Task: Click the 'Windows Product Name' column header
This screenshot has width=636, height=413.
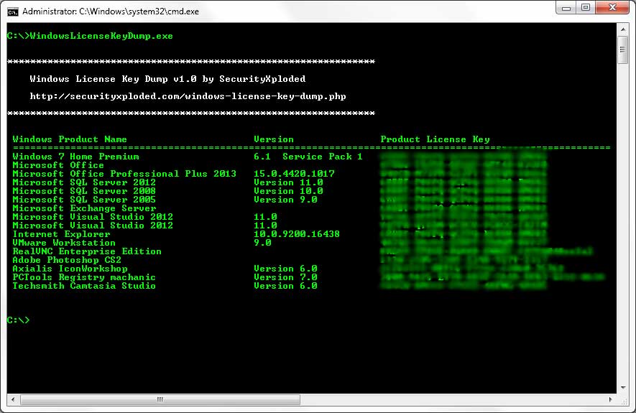Action: pyautogui.click(x=70, y=139)
